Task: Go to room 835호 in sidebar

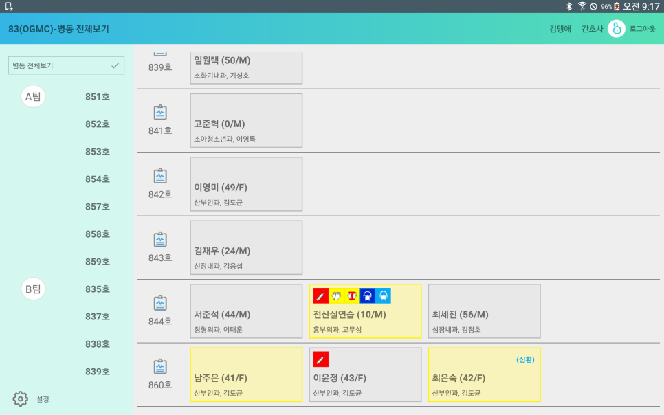Action: 98,289
